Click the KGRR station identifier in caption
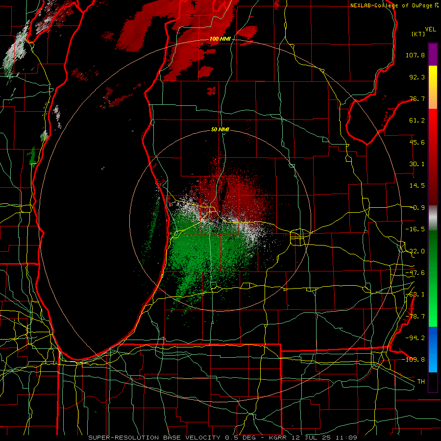 click(x=279, y=438)
